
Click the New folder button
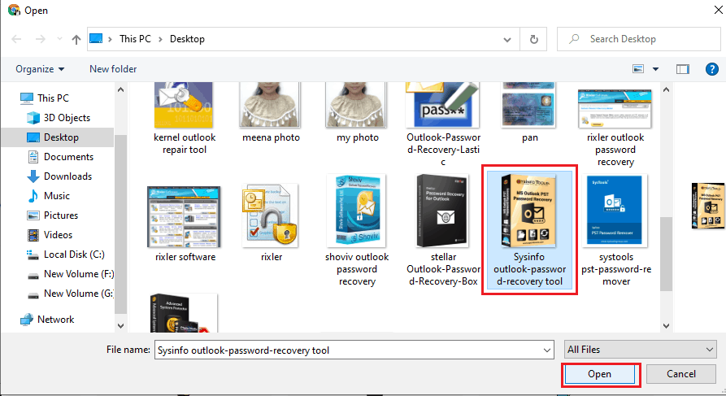click(x=113, y=69)
